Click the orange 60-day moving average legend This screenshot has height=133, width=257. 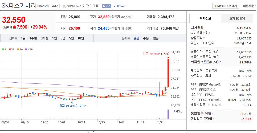pyautogui.click(x=20, y=49)
